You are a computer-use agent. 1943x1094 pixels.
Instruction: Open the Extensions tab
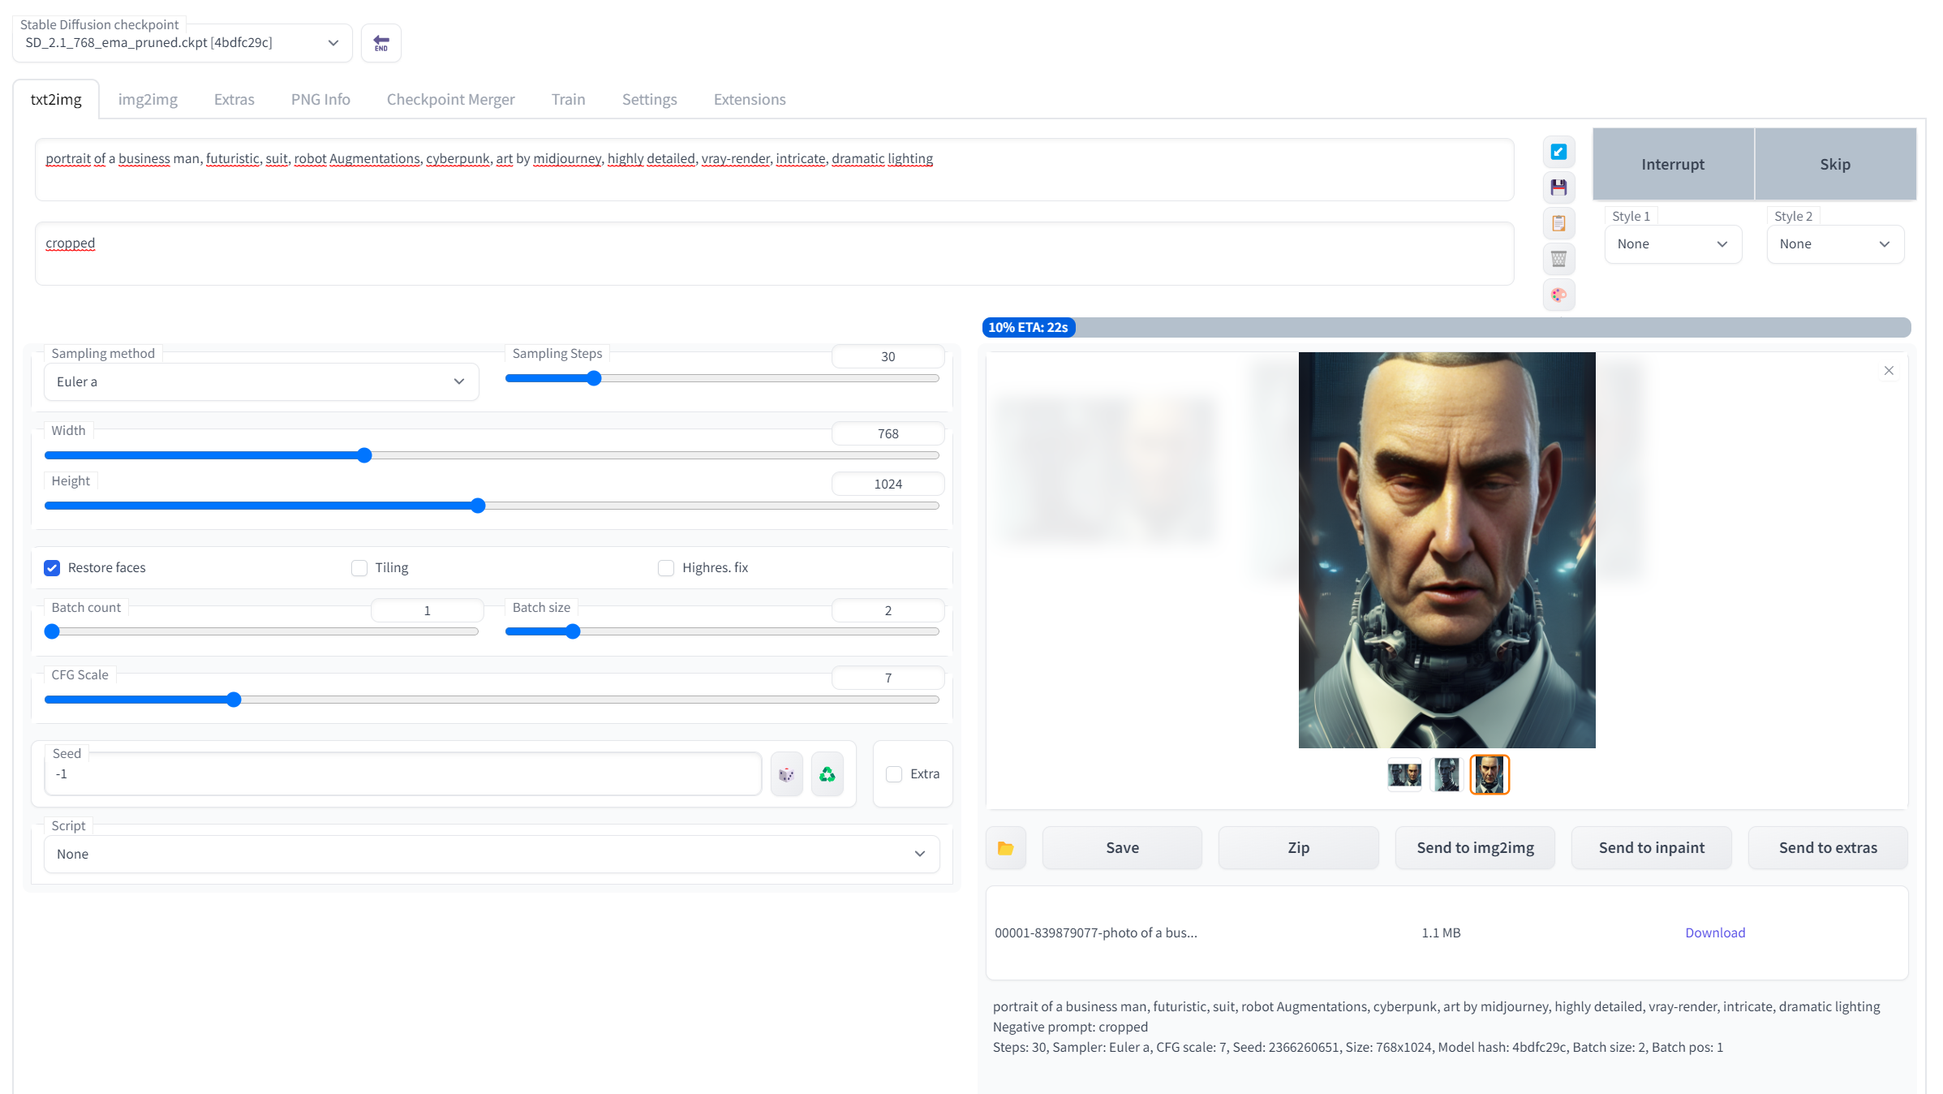[x=749, y=100]
